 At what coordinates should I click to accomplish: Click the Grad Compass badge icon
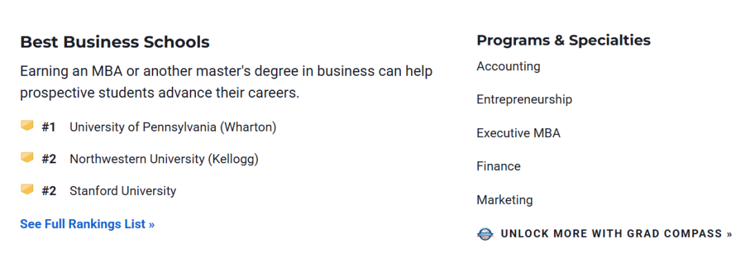coord(485,234)
